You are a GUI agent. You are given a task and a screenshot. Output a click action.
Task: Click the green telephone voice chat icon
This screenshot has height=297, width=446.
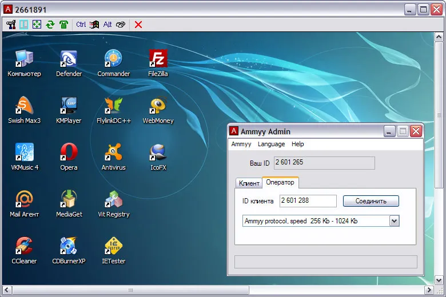pyautogui.click(x=63, y=25)
